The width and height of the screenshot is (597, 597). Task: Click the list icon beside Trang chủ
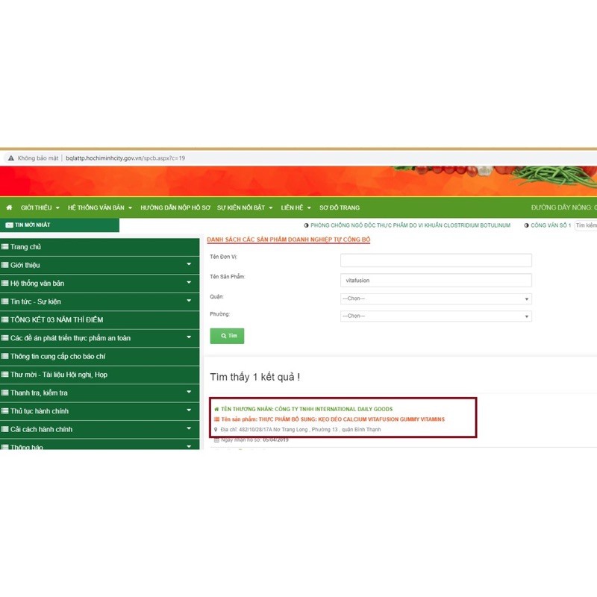(5, 247)
